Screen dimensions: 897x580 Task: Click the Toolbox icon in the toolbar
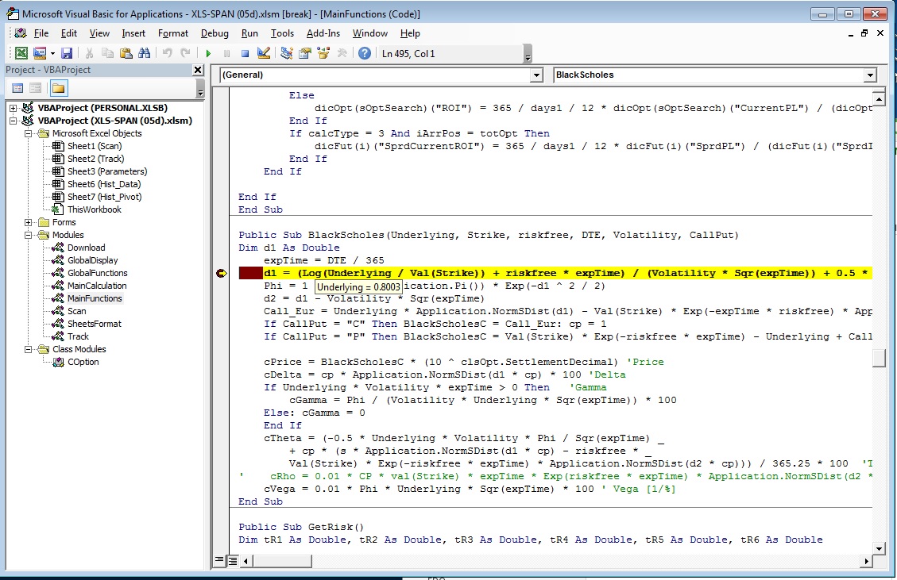coord(342,53)
